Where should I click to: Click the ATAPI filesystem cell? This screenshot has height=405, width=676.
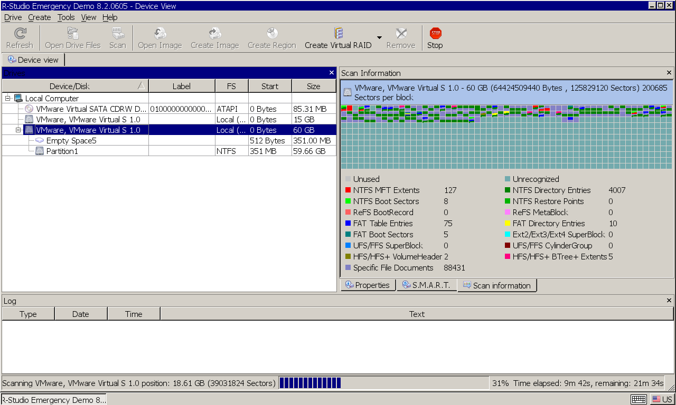tap(232, 109)
